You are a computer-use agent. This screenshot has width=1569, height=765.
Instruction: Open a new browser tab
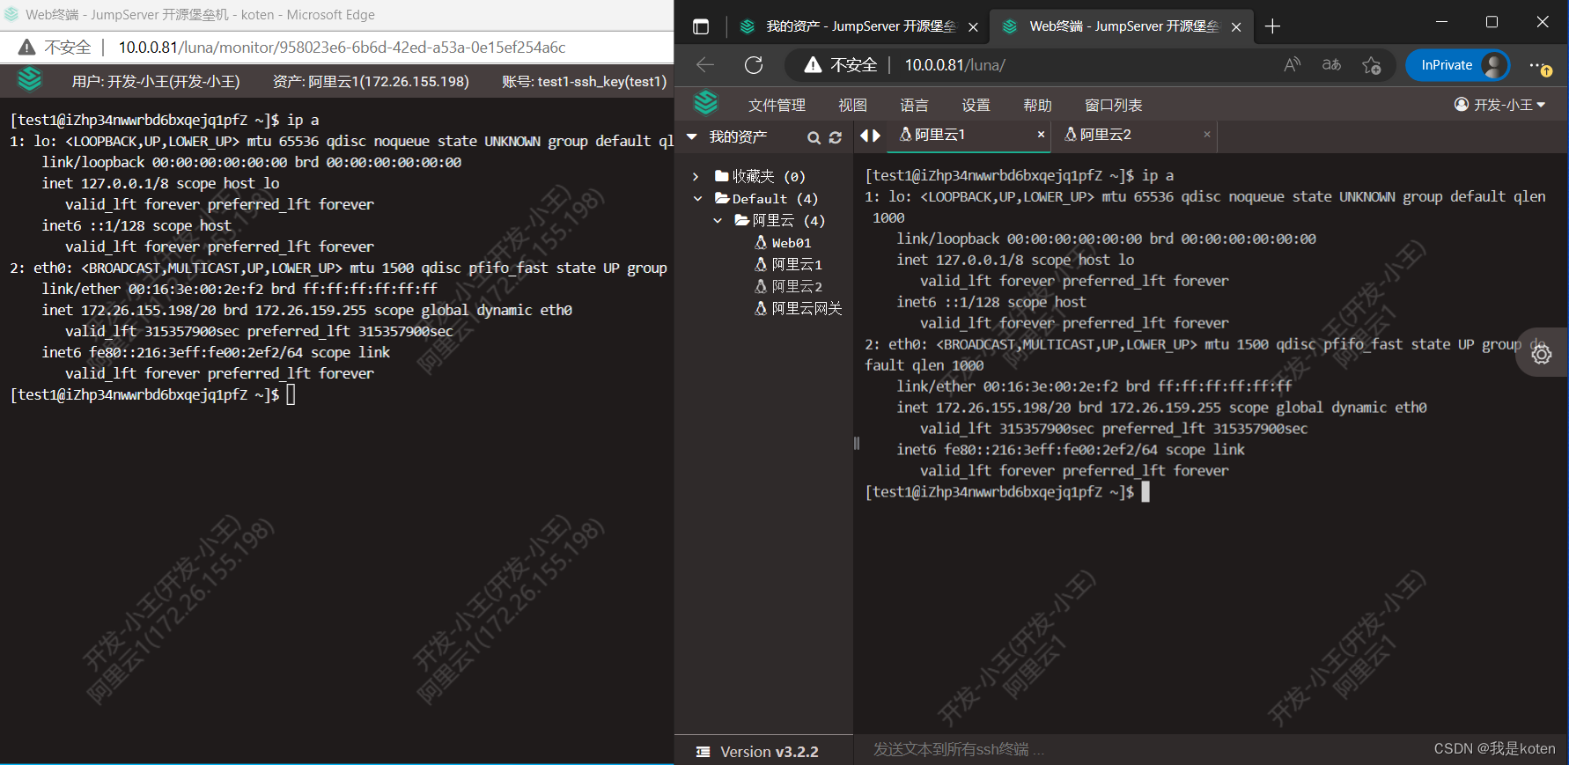click(x=1272, y=26)
